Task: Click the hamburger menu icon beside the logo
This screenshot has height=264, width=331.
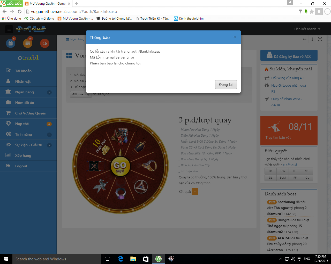Action: (x=9, y=29)
